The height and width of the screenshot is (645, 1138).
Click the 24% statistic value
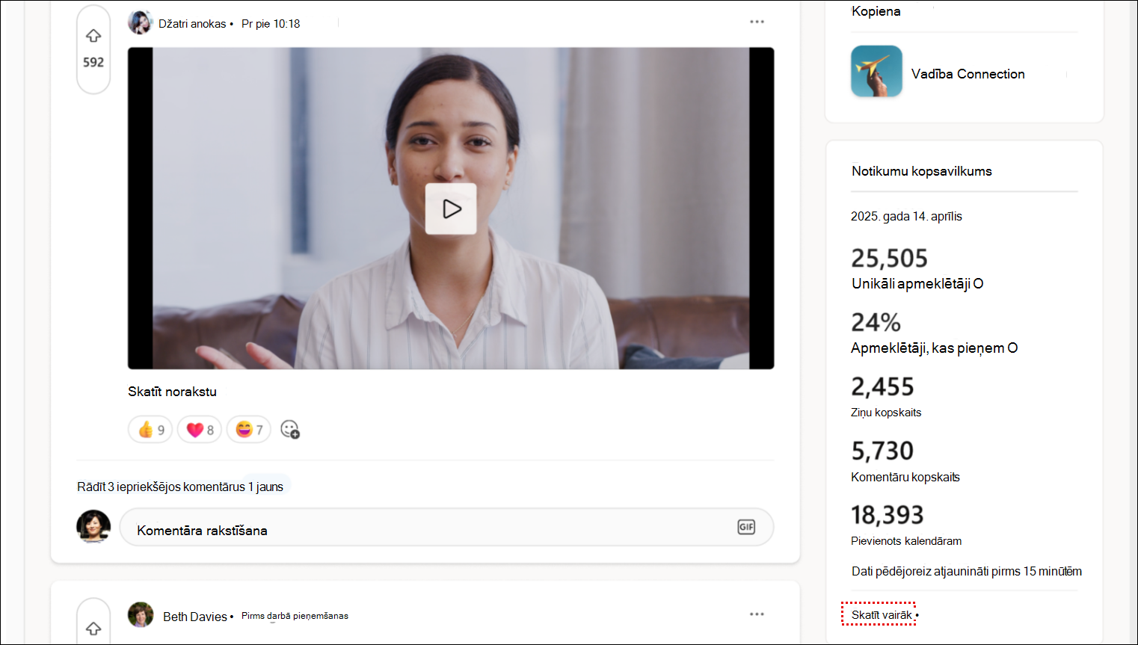[876, 323]
